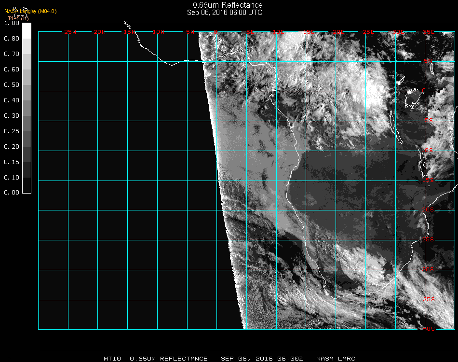This screenshot has width=458, height=362.
Task: Click the 0.15 colorbar scale value
Action: pos(12,162)
